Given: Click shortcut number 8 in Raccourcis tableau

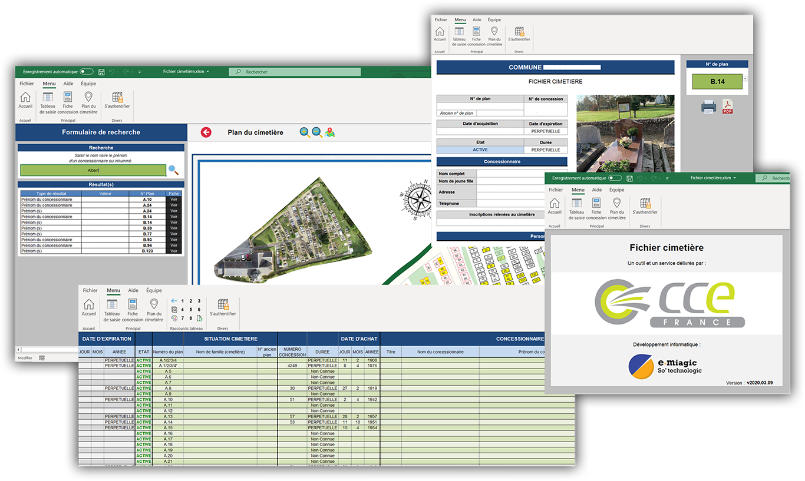Looking at the screenshot, I should click(x=191, y=319).
